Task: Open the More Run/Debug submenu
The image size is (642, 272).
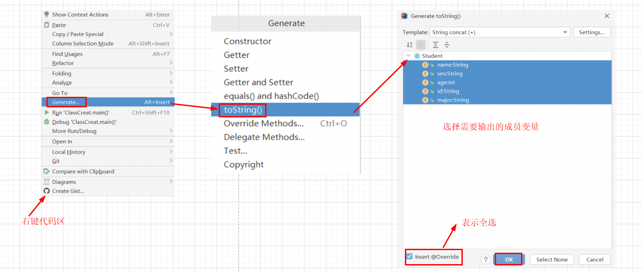Action: point(108,131)
